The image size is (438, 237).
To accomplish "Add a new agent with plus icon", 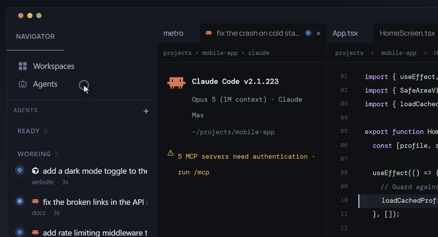I will coord(146,111).
